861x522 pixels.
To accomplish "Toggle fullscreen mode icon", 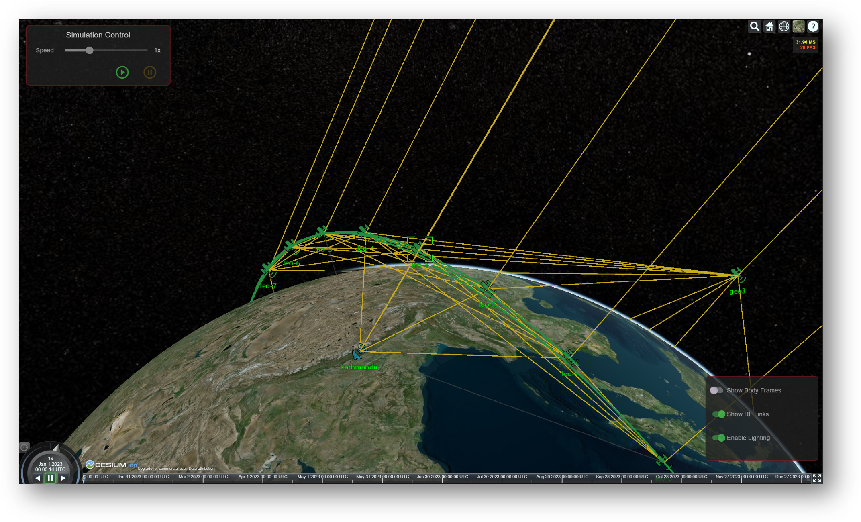I will [x=816, y=478].
